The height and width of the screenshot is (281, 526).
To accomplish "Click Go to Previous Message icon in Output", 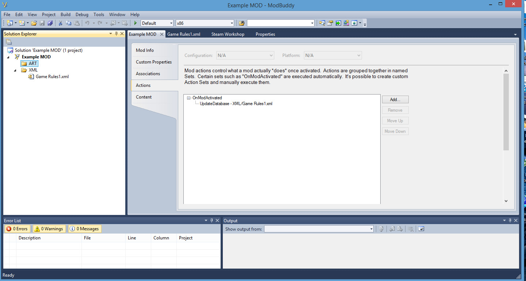I will click(392, 229).
